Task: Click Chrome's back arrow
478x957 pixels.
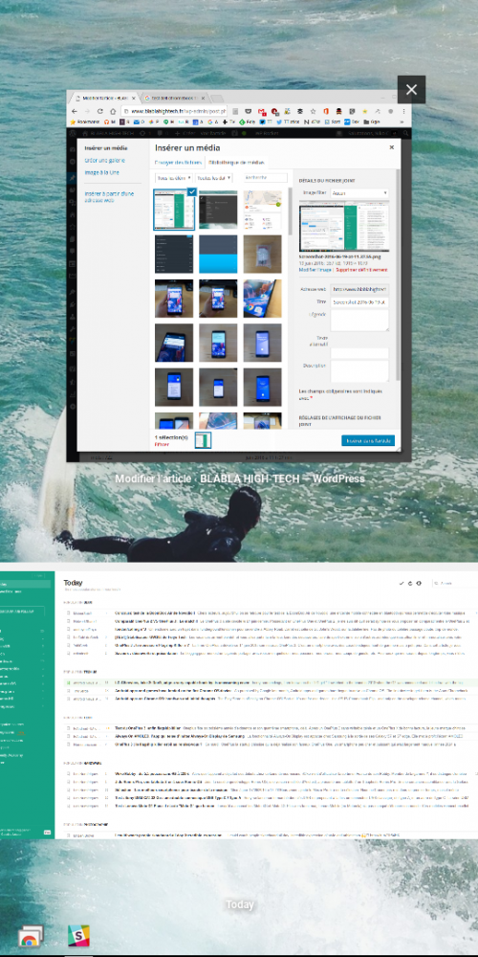Action: [x=75, y=112]
